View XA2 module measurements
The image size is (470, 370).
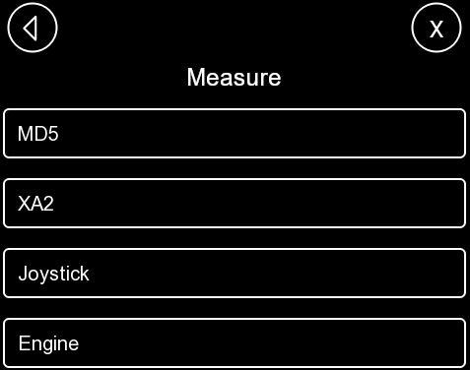coord(235,204)
